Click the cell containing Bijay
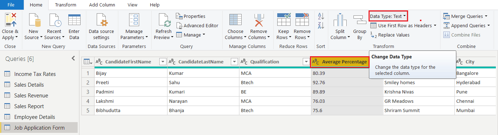 tap(131, 73)
